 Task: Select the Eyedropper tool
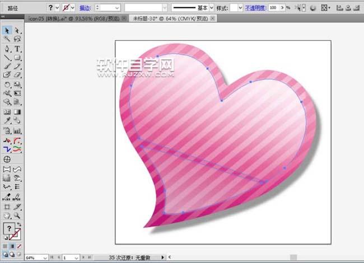click(7, 120)
